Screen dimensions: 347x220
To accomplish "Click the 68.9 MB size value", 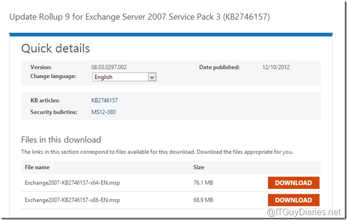I will coord(203,200).
